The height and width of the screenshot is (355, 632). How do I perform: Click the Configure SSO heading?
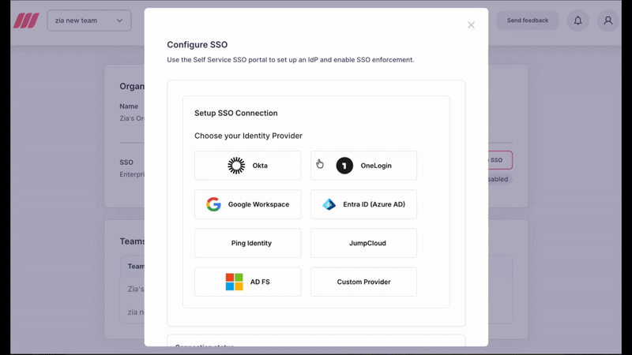(197, 45)
